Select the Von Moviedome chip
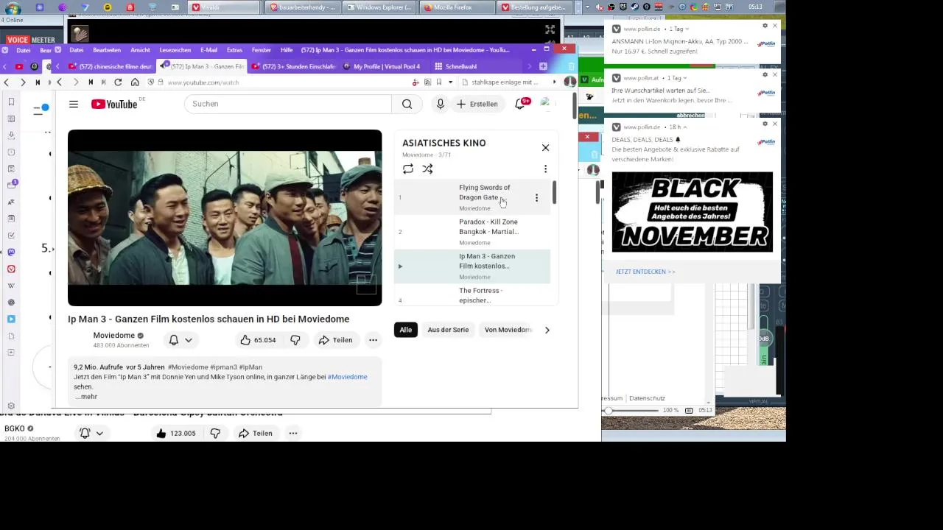 pos(508,330)
